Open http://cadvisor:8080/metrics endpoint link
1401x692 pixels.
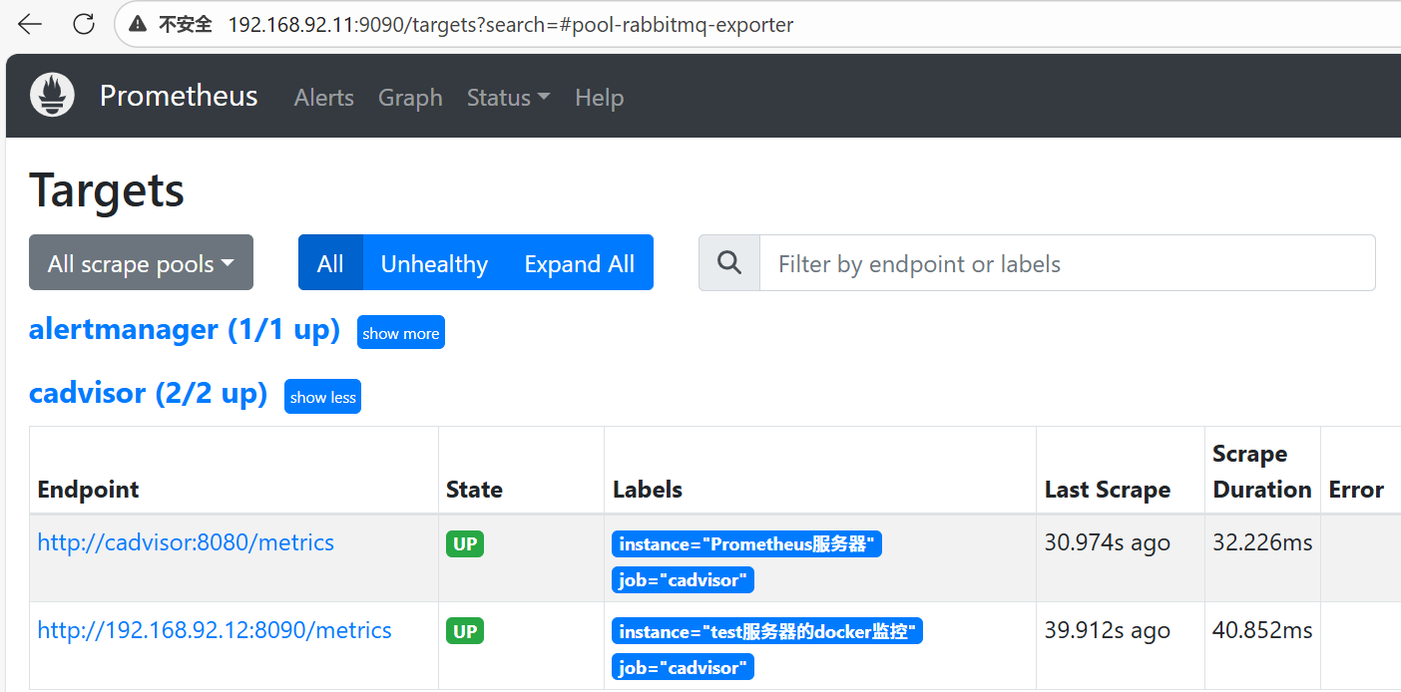coord(186,542)
